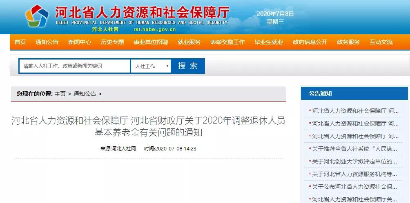
Task: Select 政务服务 in navigation bar
Action: [348, 42]
